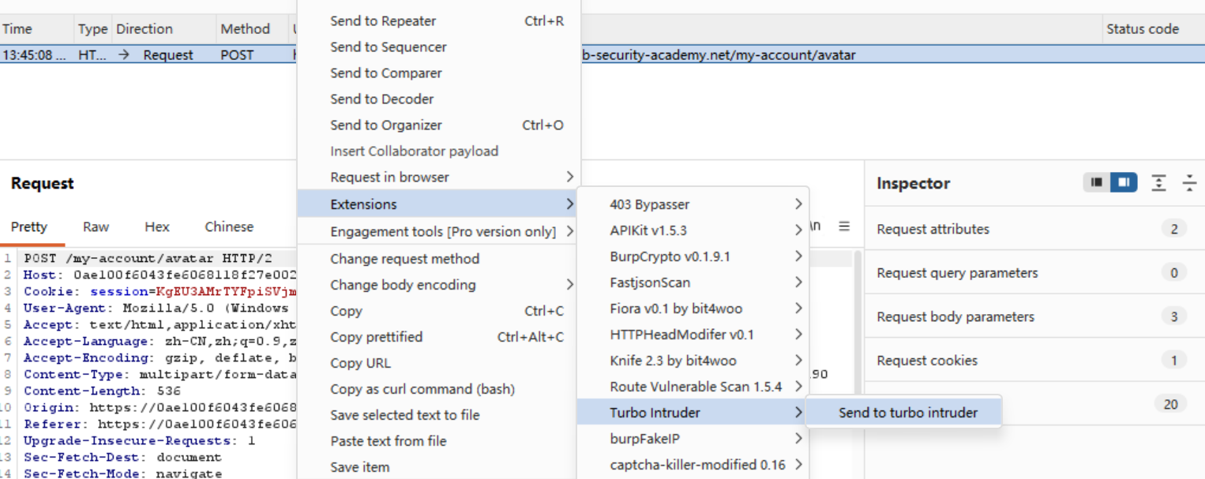
Task: Open burpFakeIP submenu
Action: tap(693, 439)
